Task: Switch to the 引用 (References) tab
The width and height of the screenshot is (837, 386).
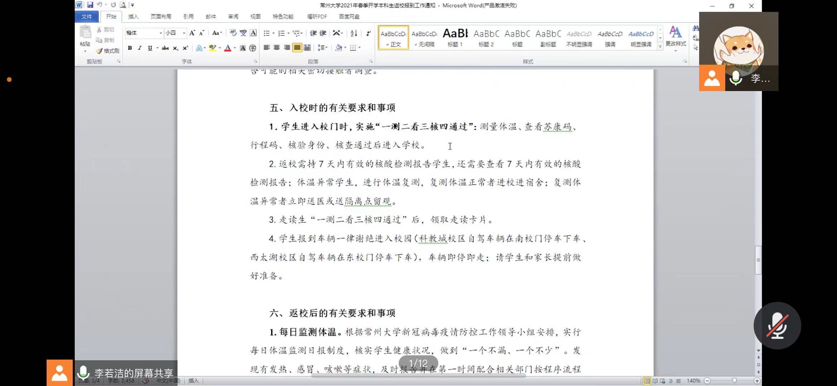Action: pyautogui.click(x=188, y=16)
